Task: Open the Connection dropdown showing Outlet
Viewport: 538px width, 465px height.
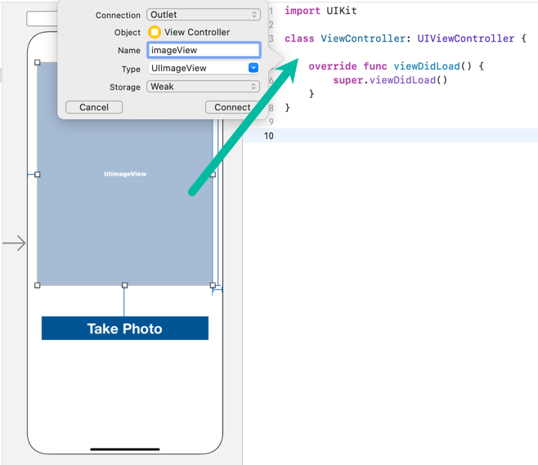Action: (203, 15)
